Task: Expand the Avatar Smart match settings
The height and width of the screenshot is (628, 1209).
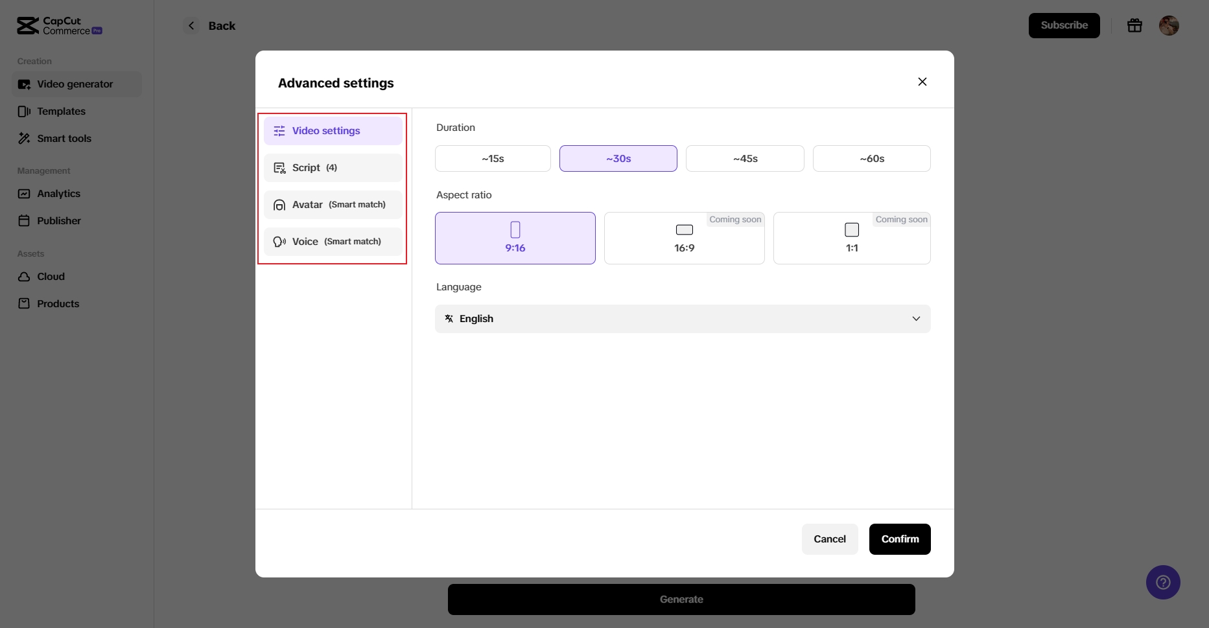Action: click(x=333, y=204)
